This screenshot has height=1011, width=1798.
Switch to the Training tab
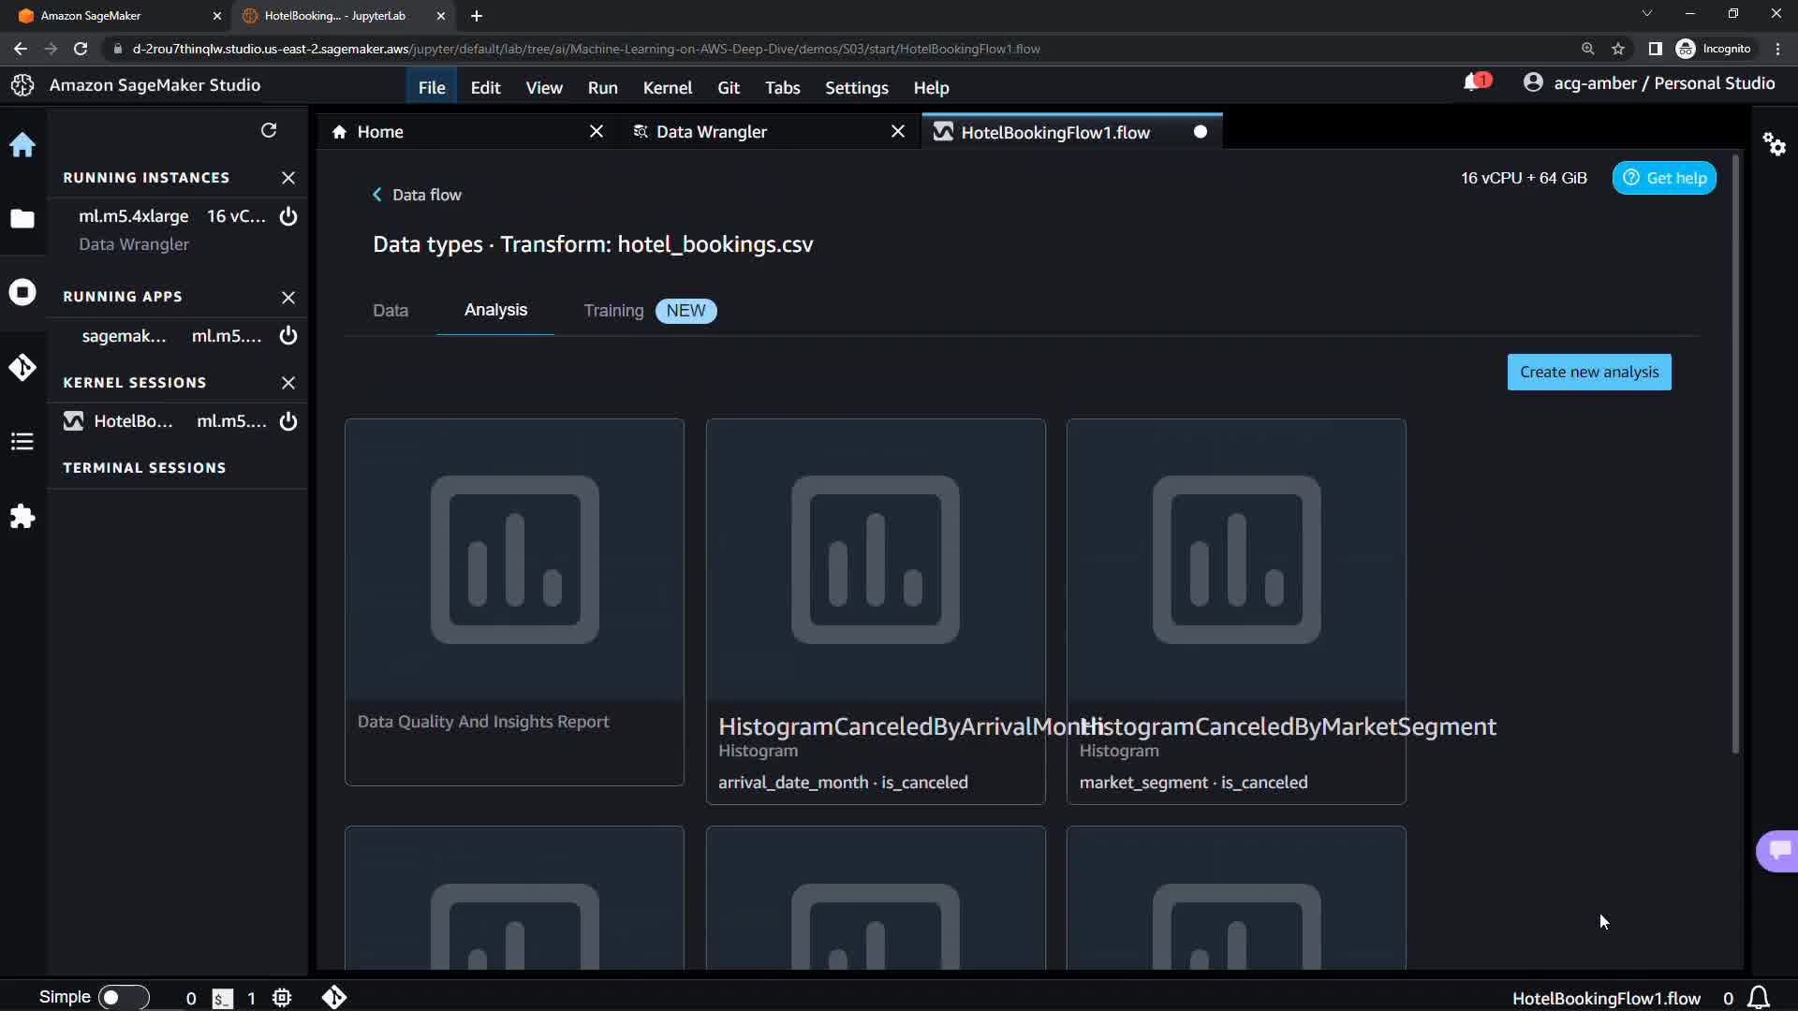pyautogui.click(x=613, y=311)
